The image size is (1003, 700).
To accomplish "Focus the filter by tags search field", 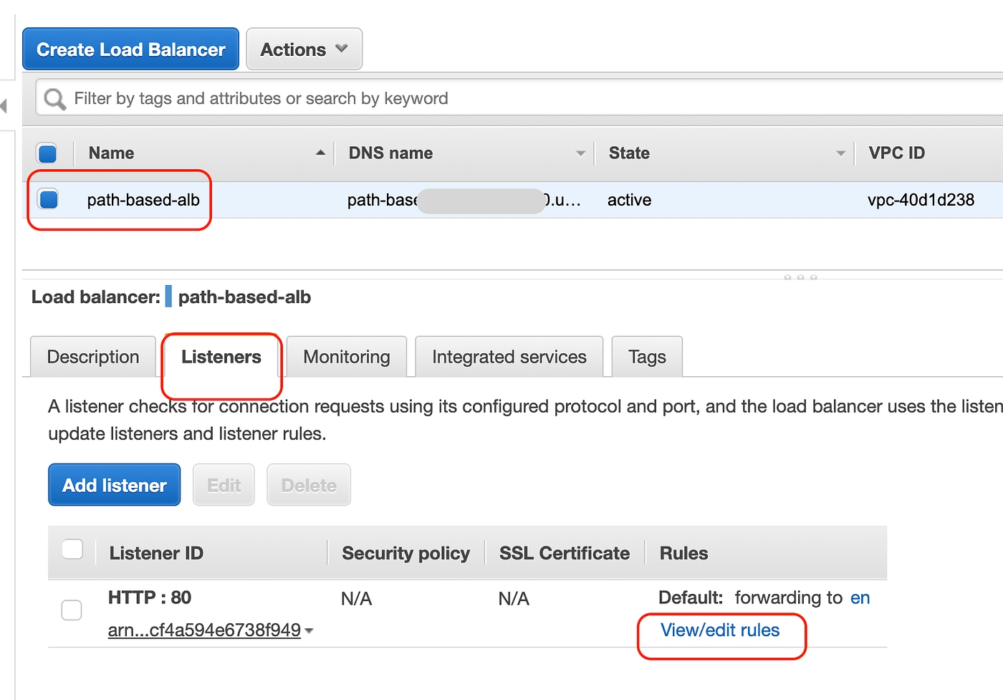I will [501, 98].
